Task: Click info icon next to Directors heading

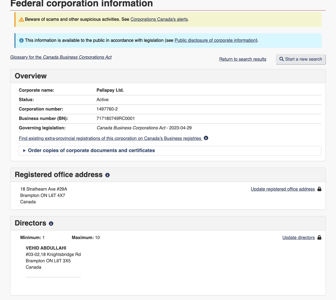Action: (x=51, y=224)
